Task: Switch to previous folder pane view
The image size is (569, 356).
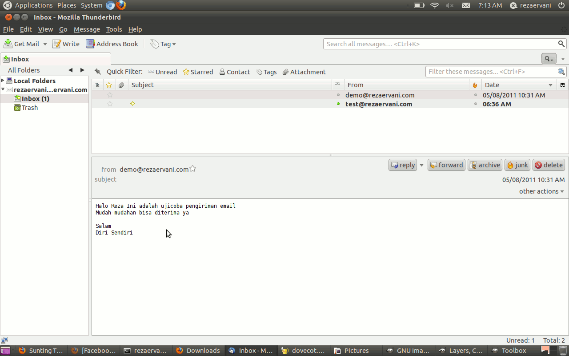Action: click(71, 70)
